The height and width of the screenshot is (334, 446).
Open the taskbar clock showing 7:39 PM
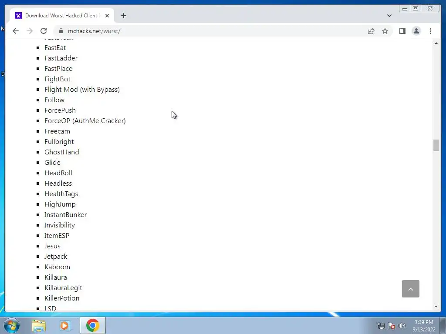click(424, 326)
